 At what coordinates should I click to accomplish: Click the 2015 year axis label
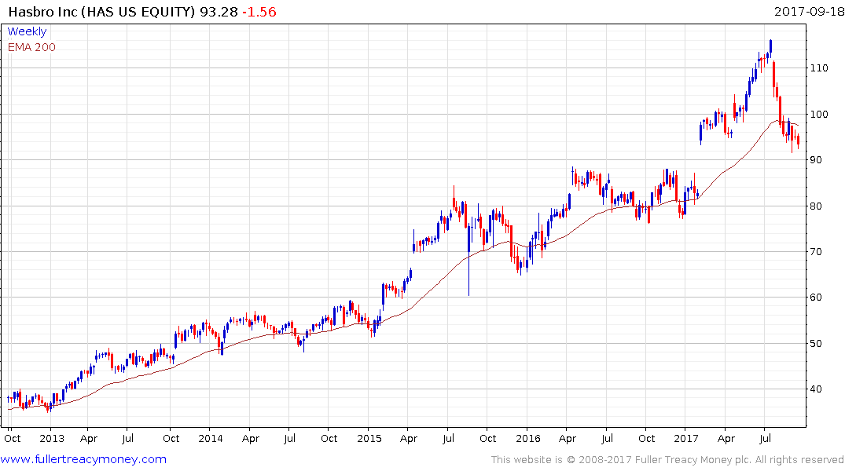point(369,438)
